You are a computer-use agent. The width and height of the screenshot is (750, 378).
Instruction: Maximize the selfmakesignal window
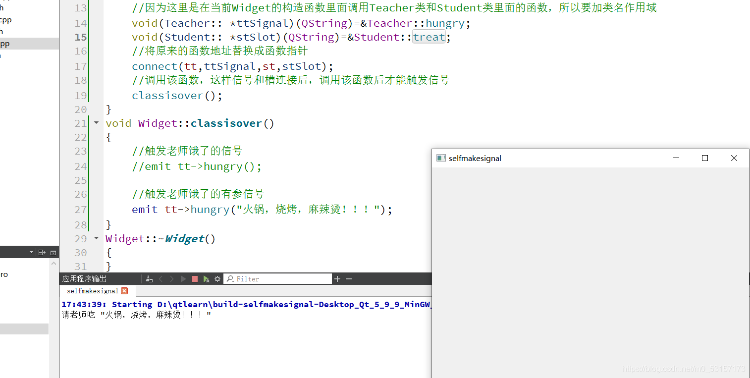705,158
